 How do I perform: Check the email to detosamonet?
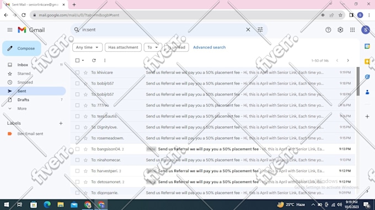[x=77, y=182]
